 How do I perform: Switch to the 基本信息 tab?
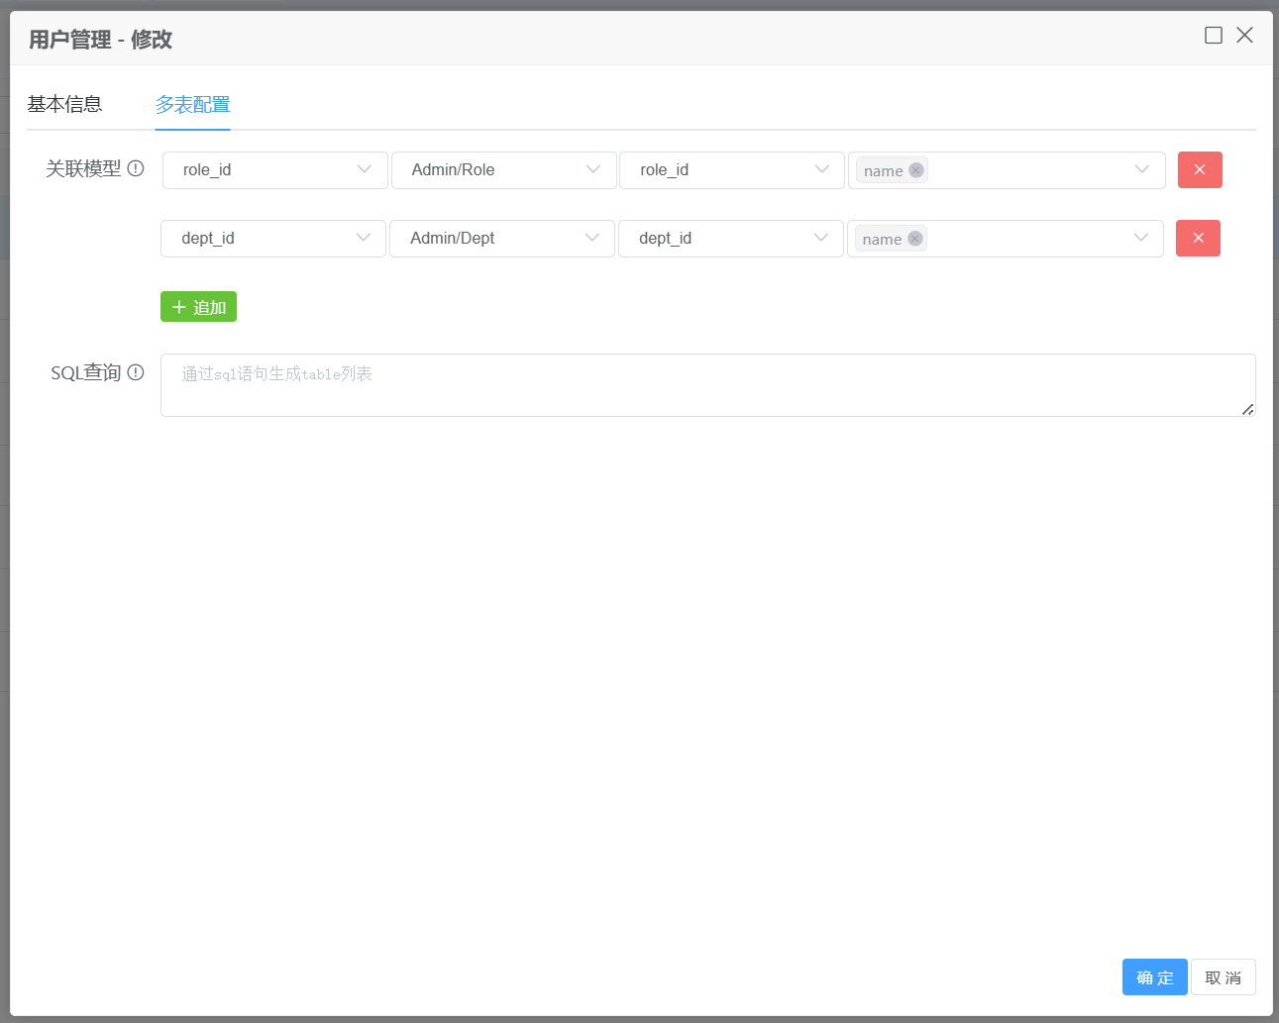coord(64,104)
